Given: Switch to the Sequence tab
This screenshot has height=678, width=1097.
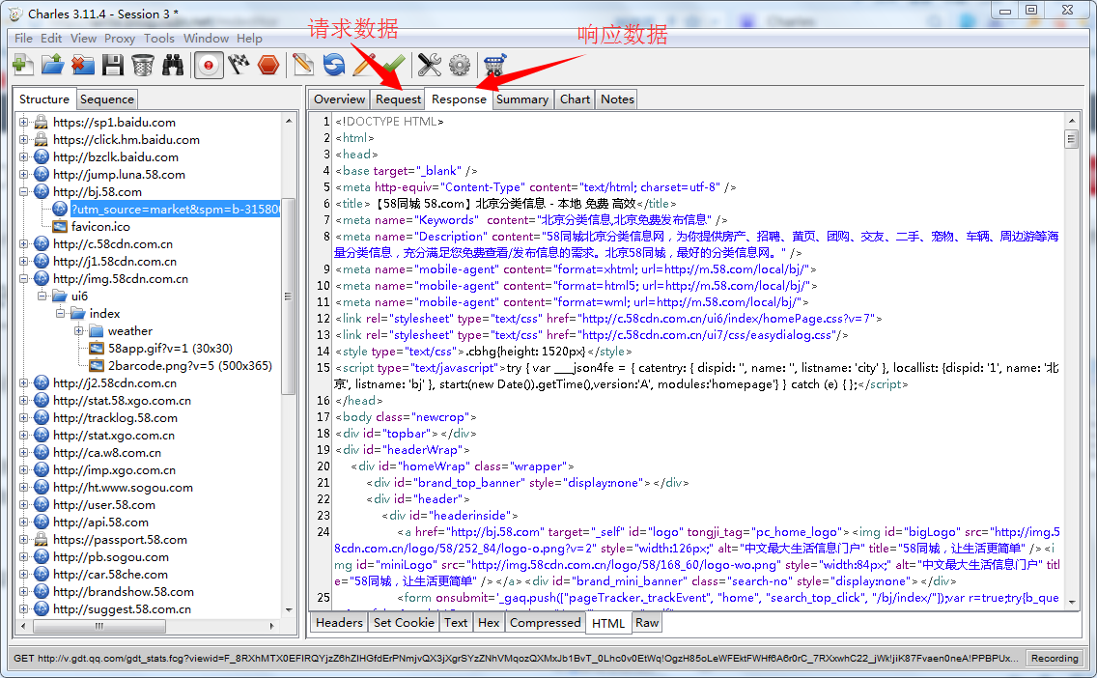Looking at the screenshot, I should [106, 99].
